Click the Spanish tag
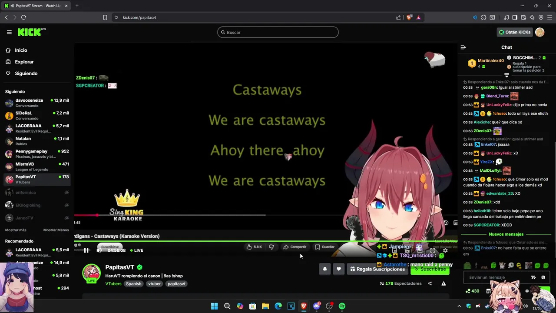This screenshot has height=313, width=556. pos(134,284)
